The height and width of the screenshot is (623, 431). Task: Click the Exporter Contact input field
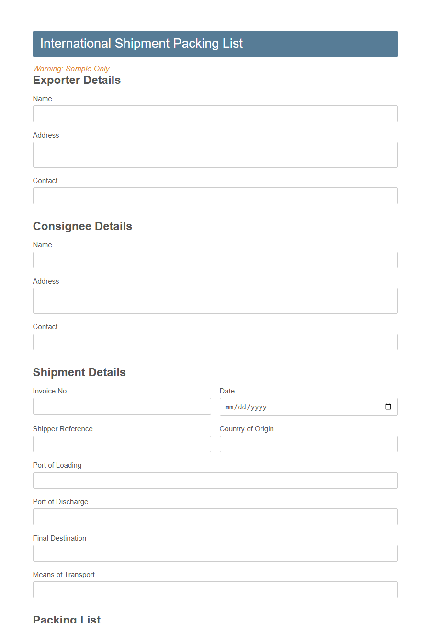click(215, 196)
